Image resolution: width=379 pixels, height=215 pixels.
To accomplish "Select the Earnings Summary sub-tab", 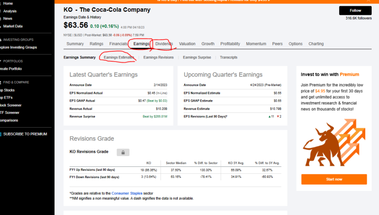I will pos(79,57).
